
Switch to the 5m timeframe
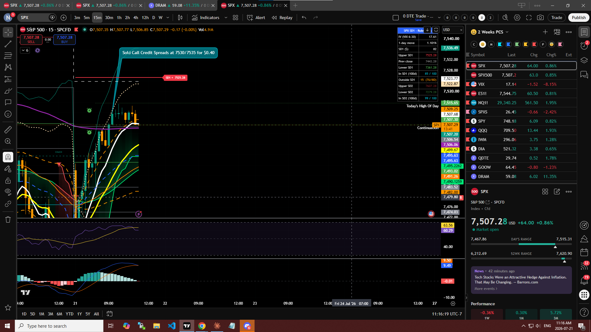pos(86,18)
